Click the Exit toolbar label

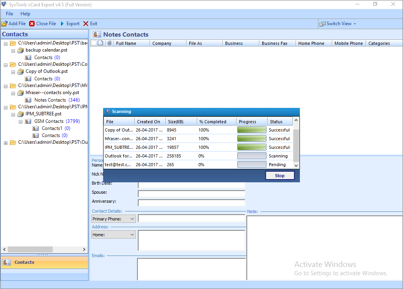click(x=94, y=24)
